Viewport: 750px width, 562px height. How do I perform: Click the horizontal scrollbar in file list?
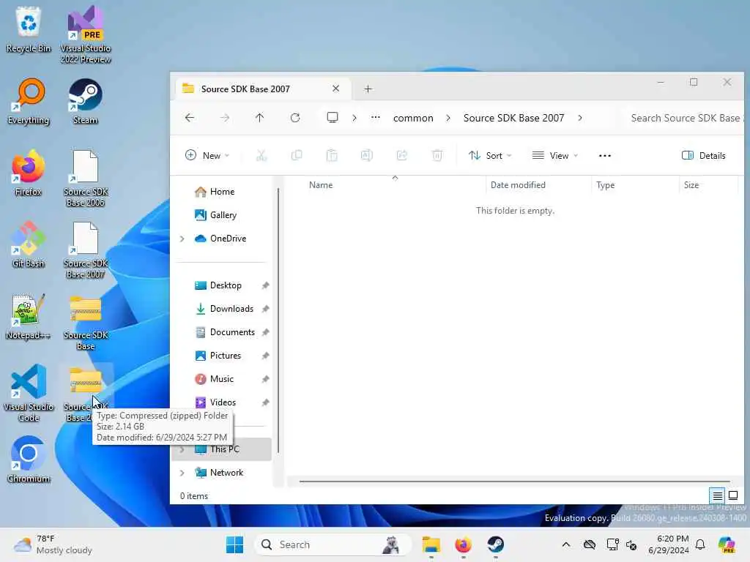pyautogui.click(x=514, y=482)
